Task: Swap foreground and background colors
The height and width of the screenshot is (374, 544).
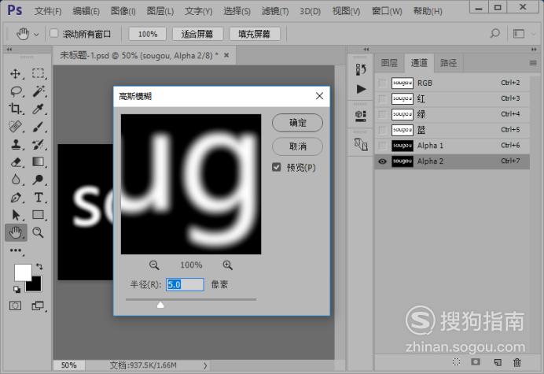Action: point(39,267)
